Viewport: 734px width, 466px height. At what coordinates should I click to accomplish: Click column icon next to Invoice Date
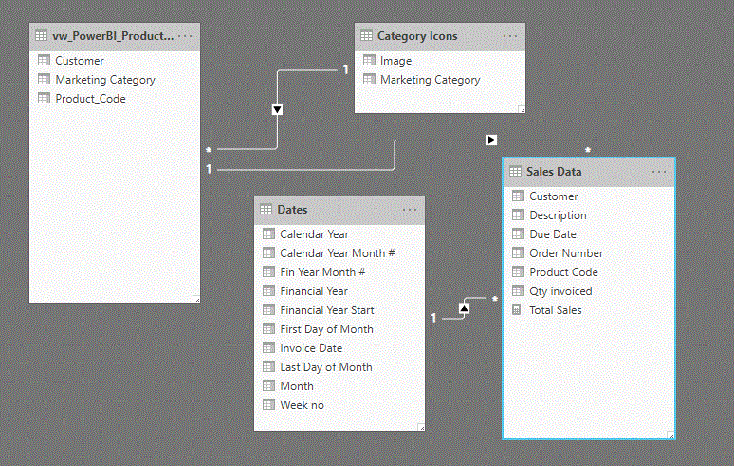coord(268,347)
